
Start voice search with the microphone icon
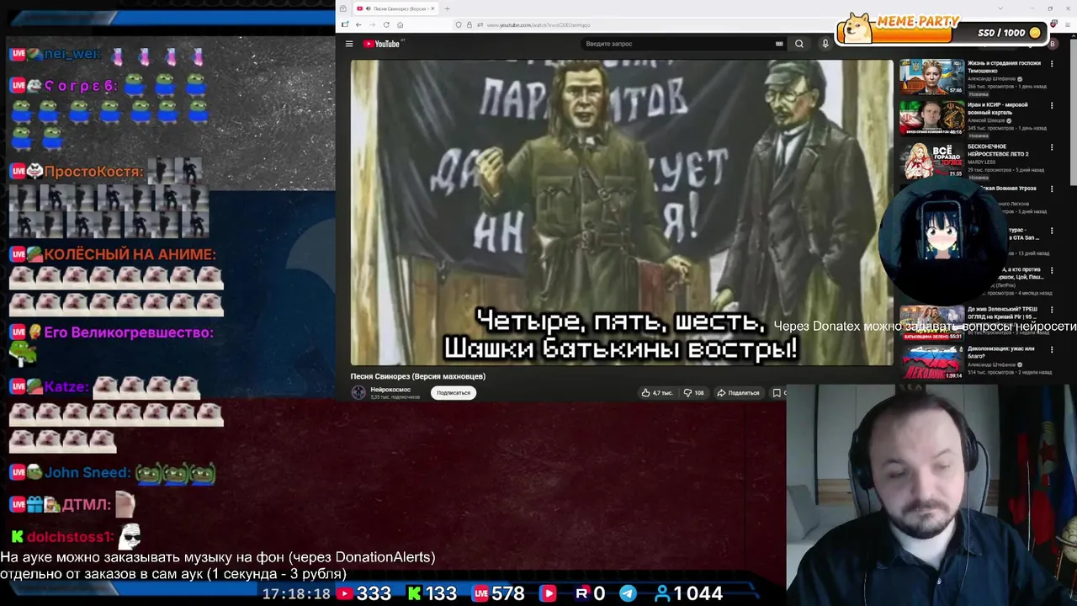[825, 44]
